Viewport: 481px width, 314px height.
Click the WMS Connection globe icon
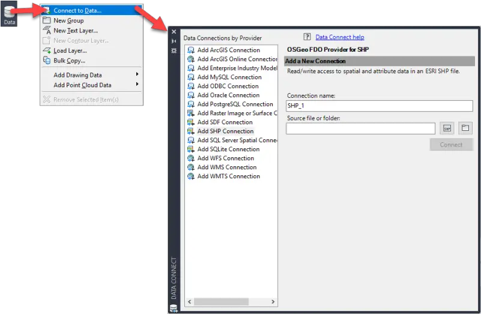tap(191, 167)
